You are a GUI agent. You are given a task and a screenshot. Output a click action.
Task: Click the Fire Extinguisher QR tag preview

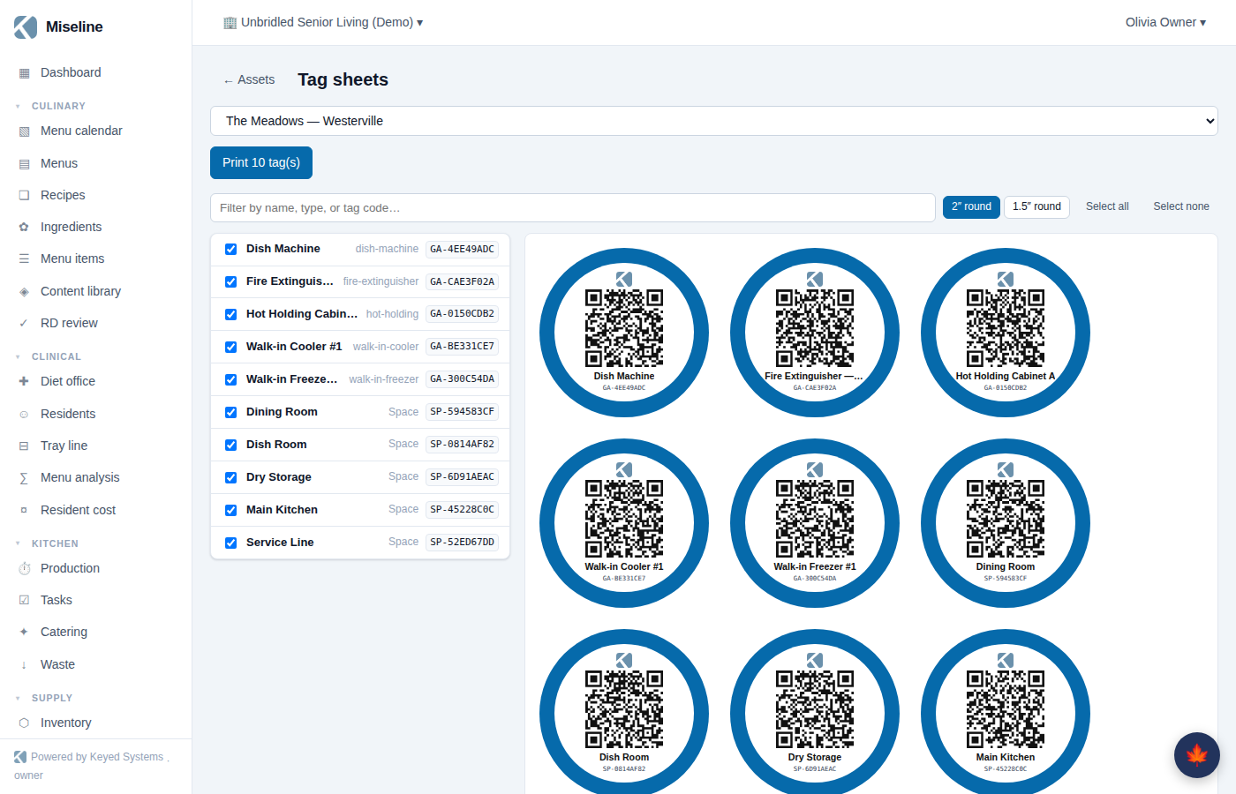coord(815,333)
